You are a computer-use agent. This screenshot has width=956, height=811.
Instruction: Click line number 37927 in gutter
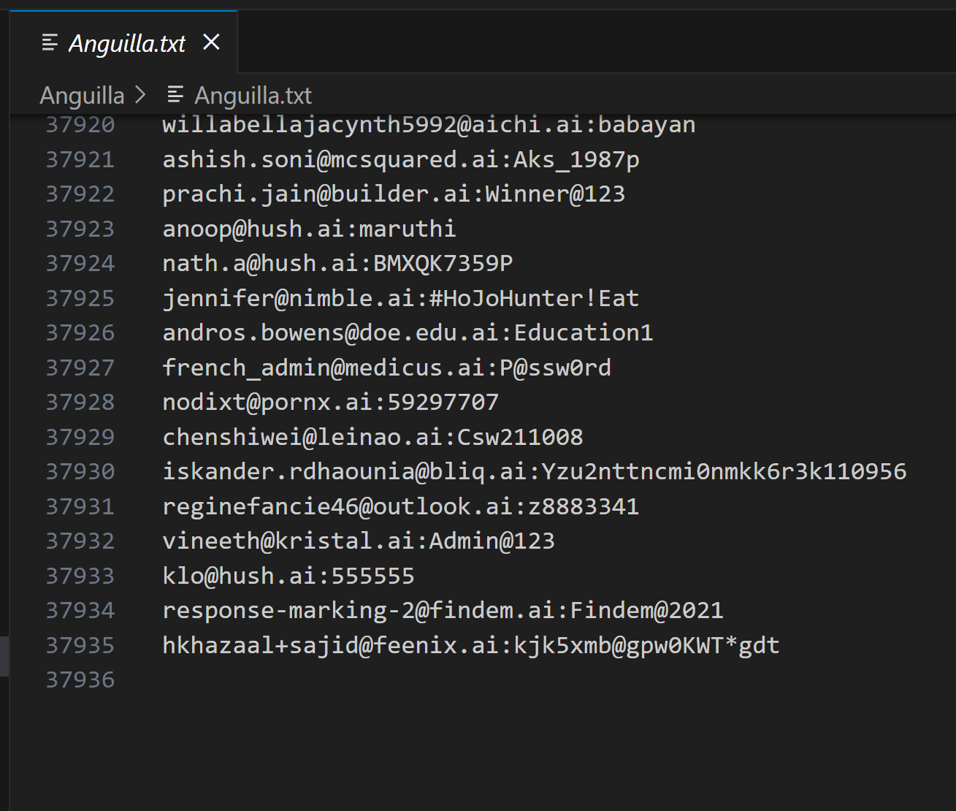click(x=80, y=368)
